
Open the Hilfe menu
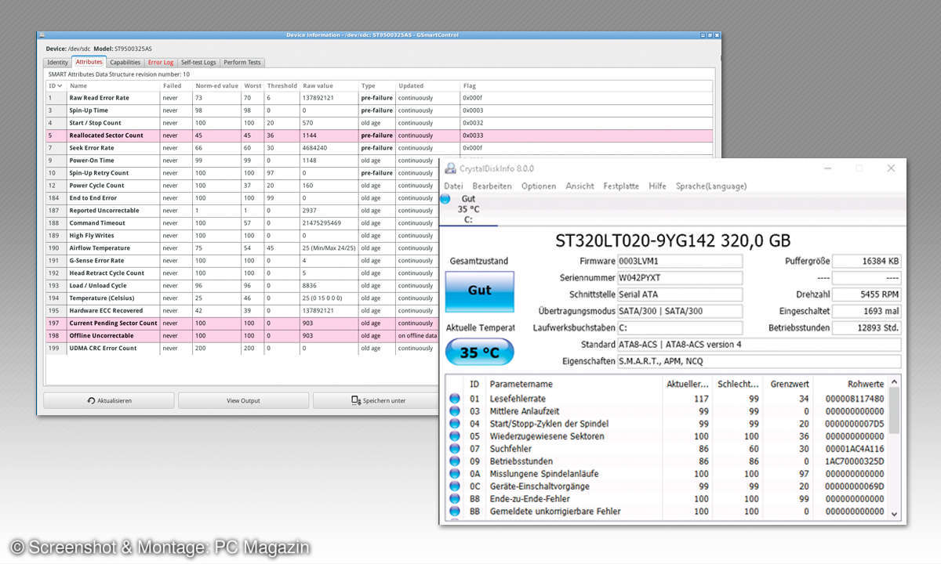coord(658,186)
